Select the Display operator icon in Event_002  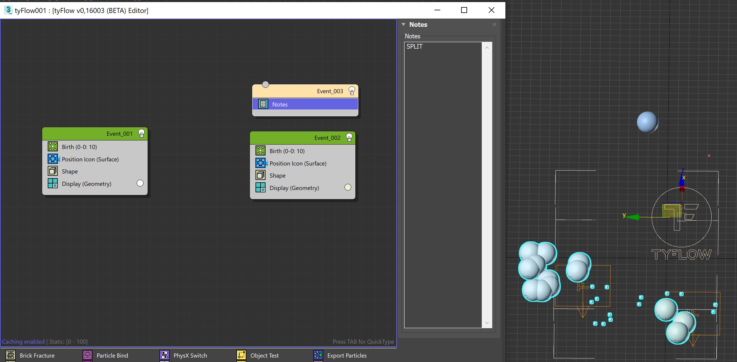pyautogui.click(x=260, y=188)
